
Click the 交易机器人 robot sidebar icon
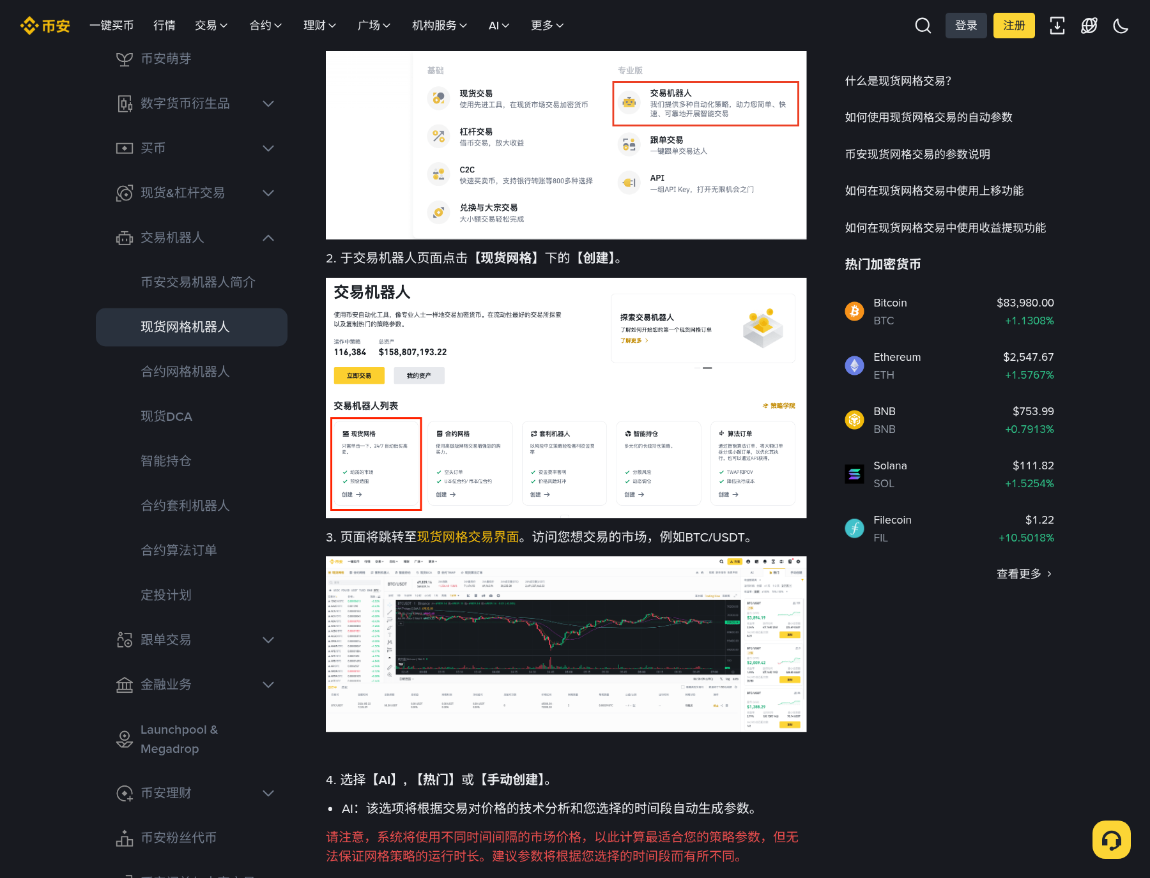(x=125, y=238)
